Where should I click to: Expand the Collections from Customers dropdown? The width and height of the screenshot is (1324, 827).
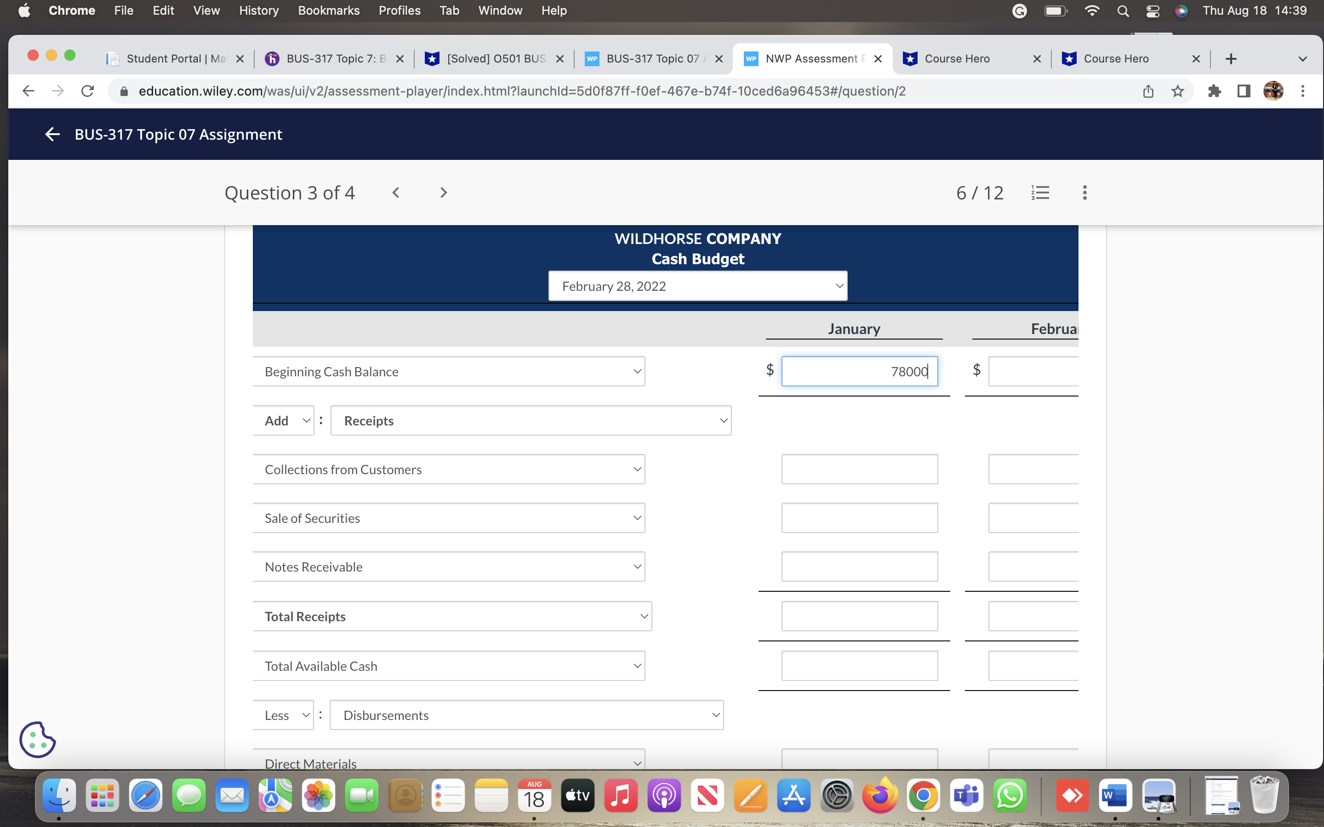pyautogui.click(x=449, y=469)
